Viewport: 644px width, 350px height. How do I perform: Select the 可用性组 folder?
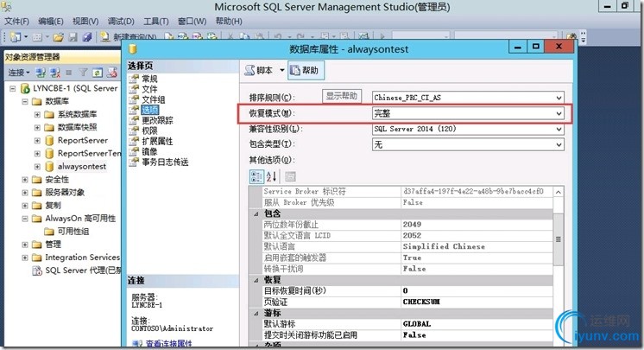73,231
